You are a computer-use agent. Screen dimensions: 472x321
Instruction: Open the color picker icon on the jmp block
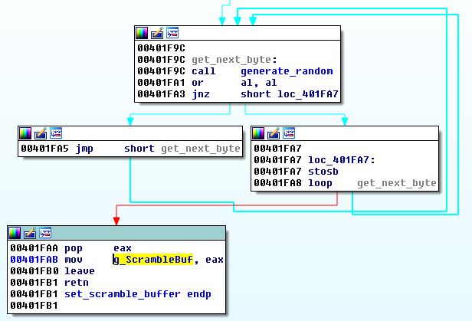25,133
